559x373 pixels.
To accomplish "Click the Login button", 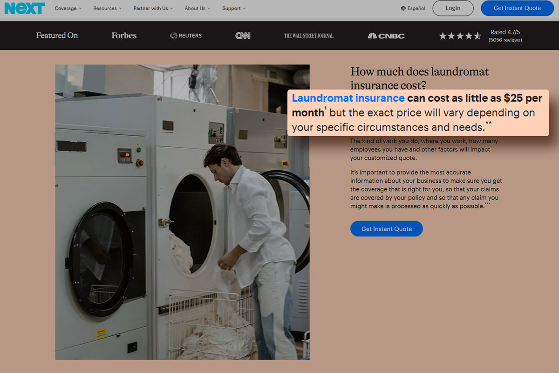I will pos(453,8).
